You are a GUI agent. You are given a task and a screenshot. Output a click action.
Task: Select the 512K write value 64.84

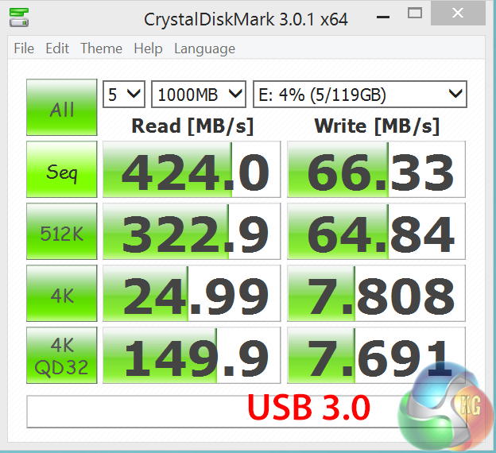tap(377, 231)
